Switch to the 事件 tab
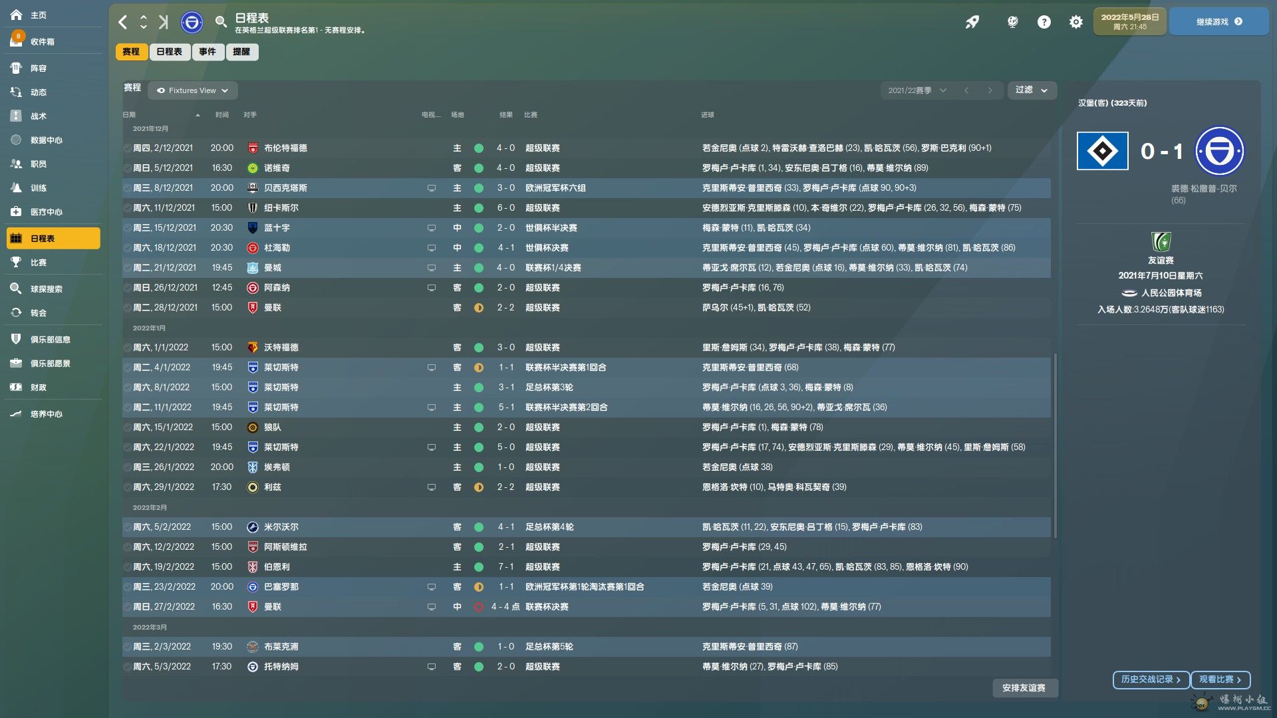 [x=208, y=52]
